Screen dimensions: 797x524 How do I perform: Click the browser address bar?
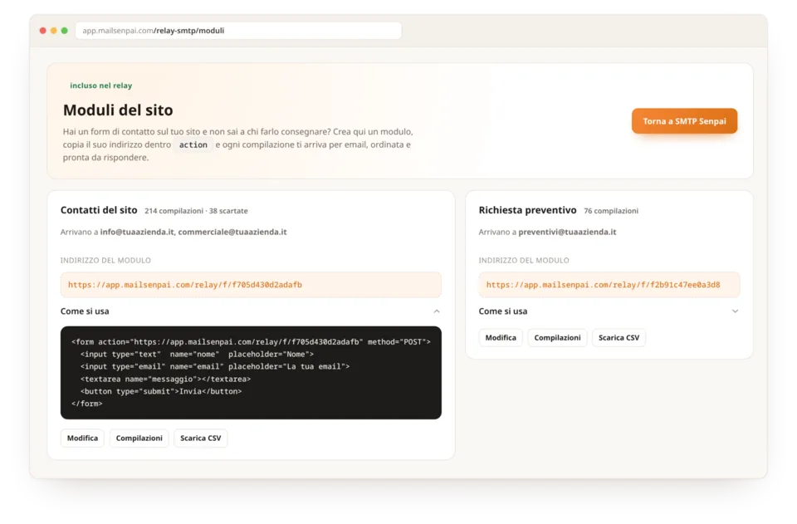click(238, 31)
